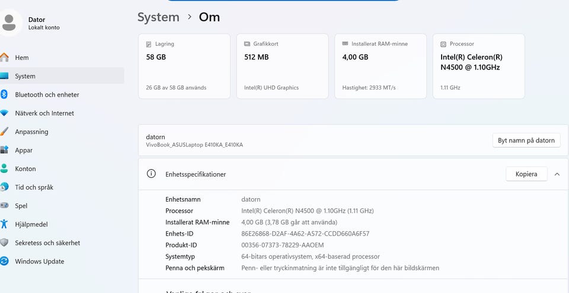Click the Sekretess och säkerhet shield icon
This screenshot has width=569, height=293.
4,243
